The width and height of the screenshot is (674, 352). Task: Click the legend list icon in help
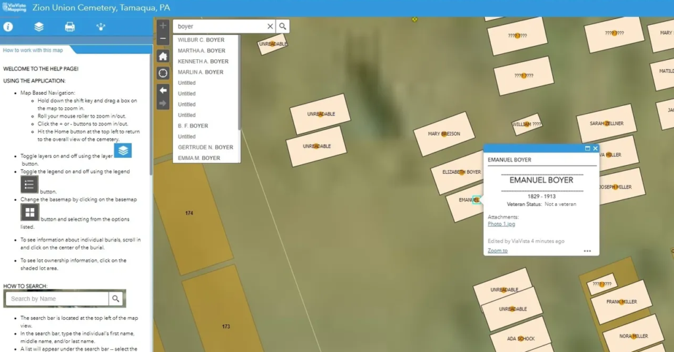tap(29, 185)
